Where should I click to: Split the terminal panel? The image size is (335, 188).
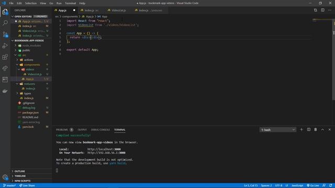tap(309, 130)
